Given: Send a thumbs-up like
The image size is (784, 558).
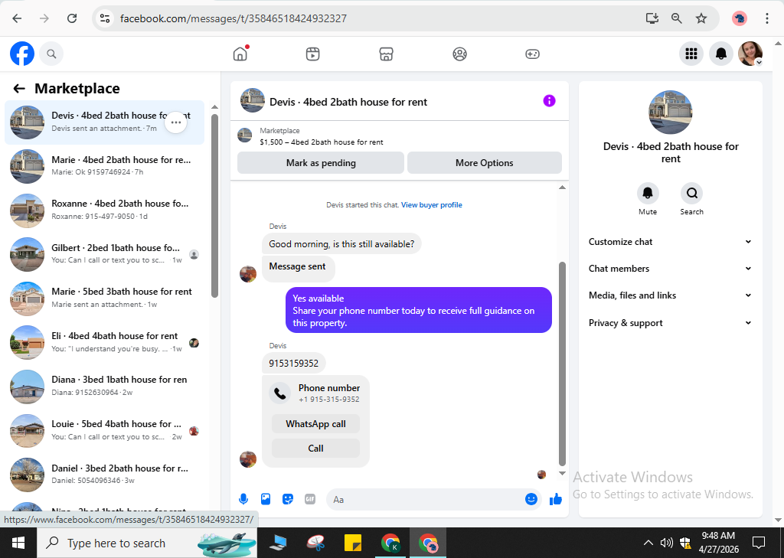Looking at the screenshot, I should pyautogui.click(x=556, y=499).
